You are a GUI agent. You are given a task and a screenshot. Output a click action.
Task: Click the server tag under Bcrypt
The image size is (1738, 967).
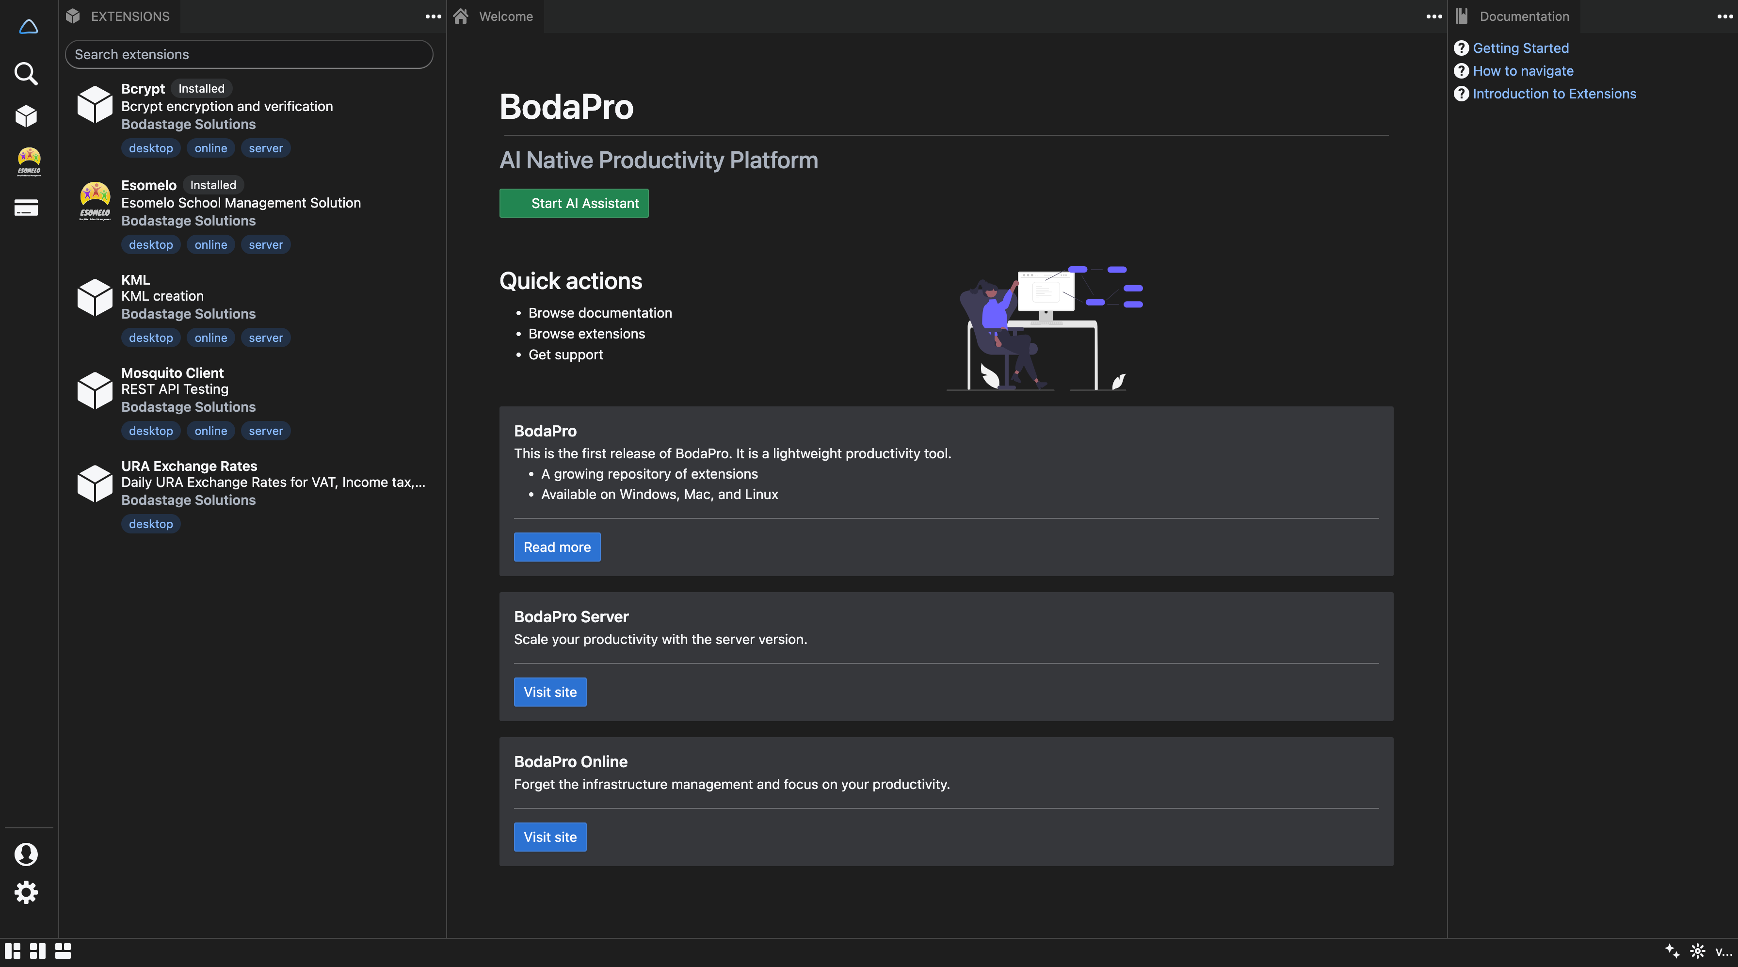(265, 148)
